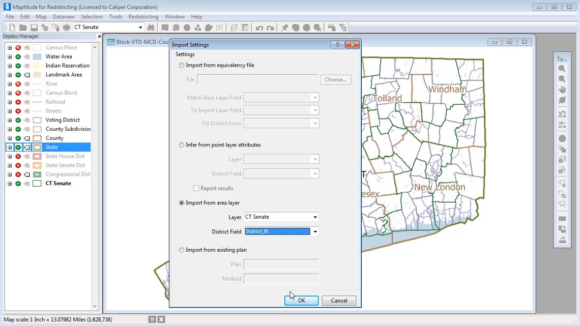Select Infer from point layer attributes option
Image resolution: width=580 pixels, height=326 pixels.
point(182,145)
